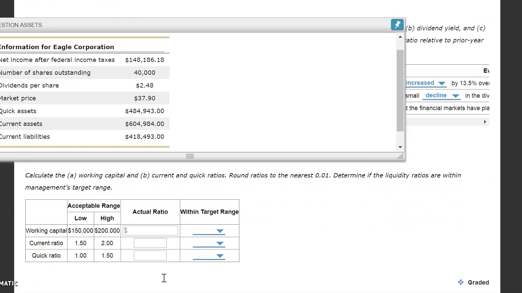The image size is (522, 293).
Task: Click the market price value $37.90
Action: [x=144, y=98]
